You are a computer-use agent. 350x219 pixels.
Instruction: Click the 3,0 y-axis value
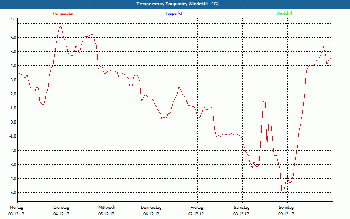(14, 80)
